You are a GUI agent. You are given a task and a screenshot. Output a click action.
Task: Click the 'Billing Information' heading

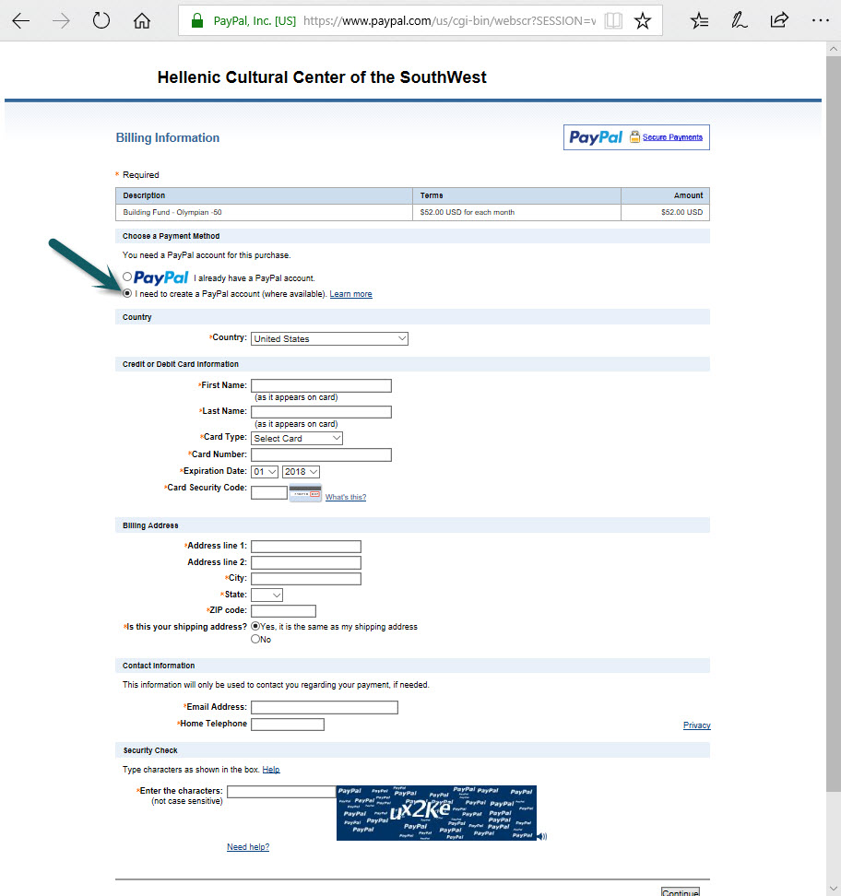coord(168,137)
